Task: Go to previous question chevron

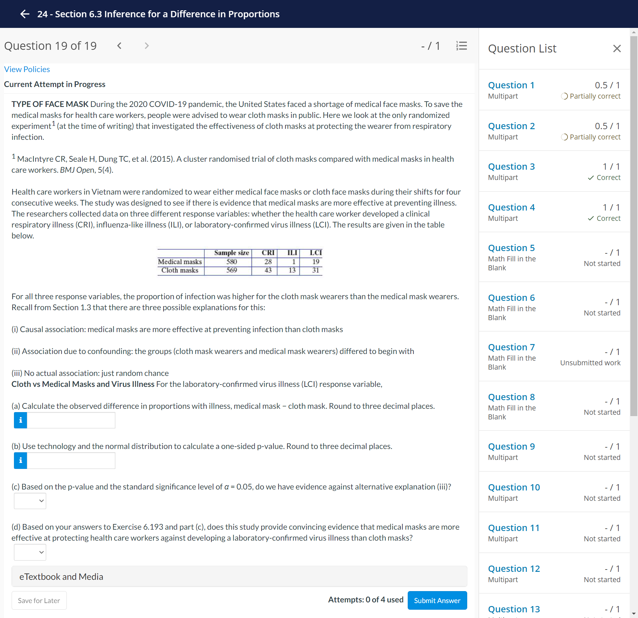Action: pos(119,46)
